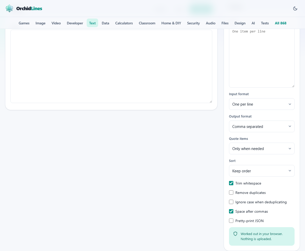Screen dimensions: 305x251
Task: Open the Files category
Action: (x=225, y=23)
